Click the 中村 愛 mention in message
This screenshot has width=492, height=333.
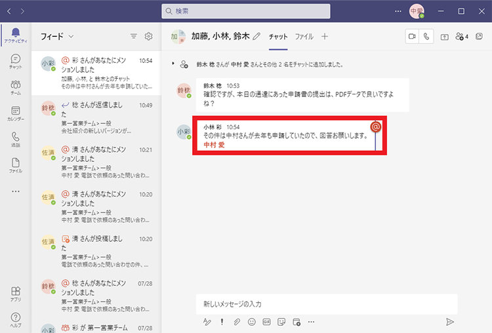click(x=214, y=145)
